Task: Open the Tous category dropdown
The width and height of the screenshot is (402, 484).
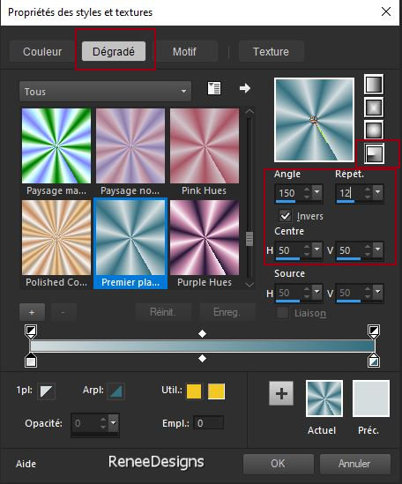Action: pyautogui.click(x=105, y=92)
